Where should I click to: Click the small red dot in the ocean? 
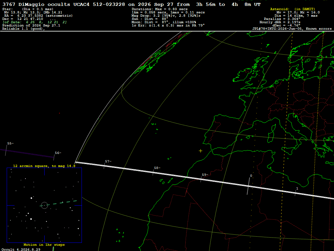coord(59,113)
